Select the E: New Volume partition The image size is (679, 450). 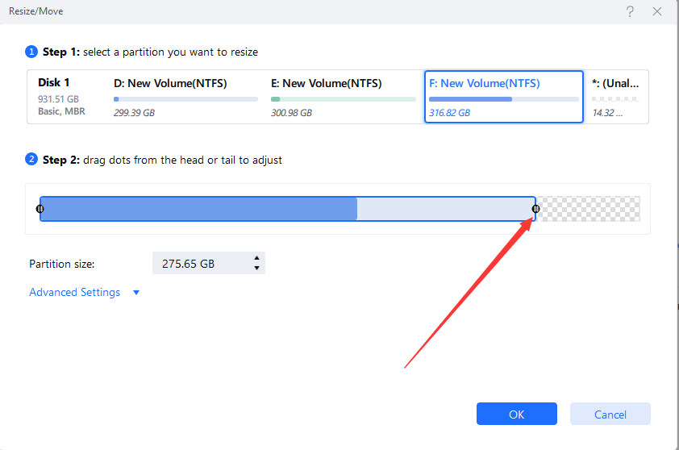[x=343, y=97]
